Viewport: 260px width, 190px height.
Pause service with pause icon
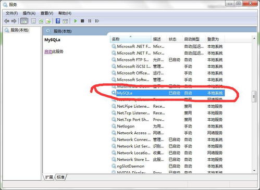point(90,21)
